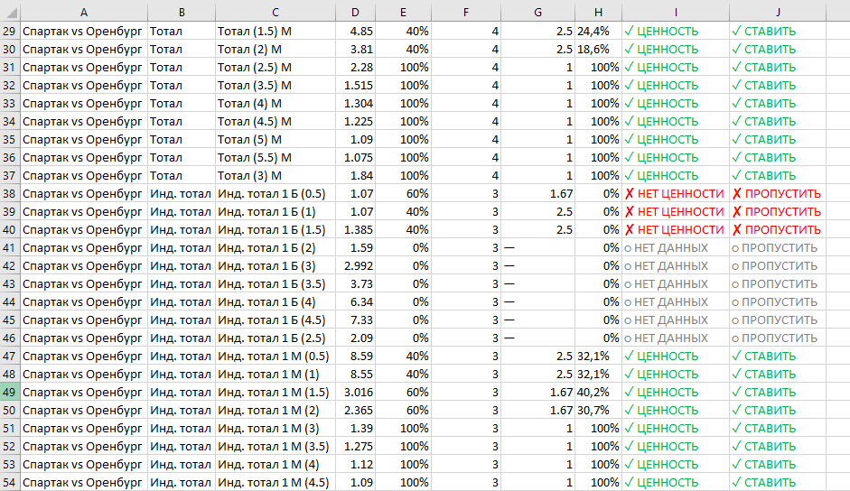Click 'НЕТ ЦЕННОСТИ' in row 38

[x=680, y=193]
